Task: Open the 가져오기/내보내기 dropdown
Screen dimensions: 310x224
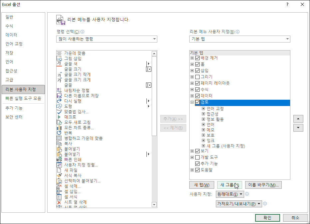Action: [x=239, y=204]
